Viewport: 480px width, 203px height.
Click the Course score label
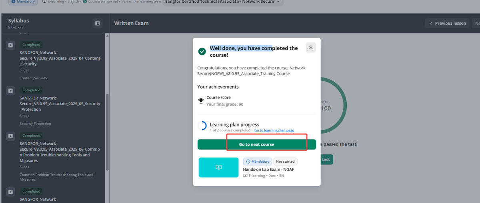click(x=218, y=97)
